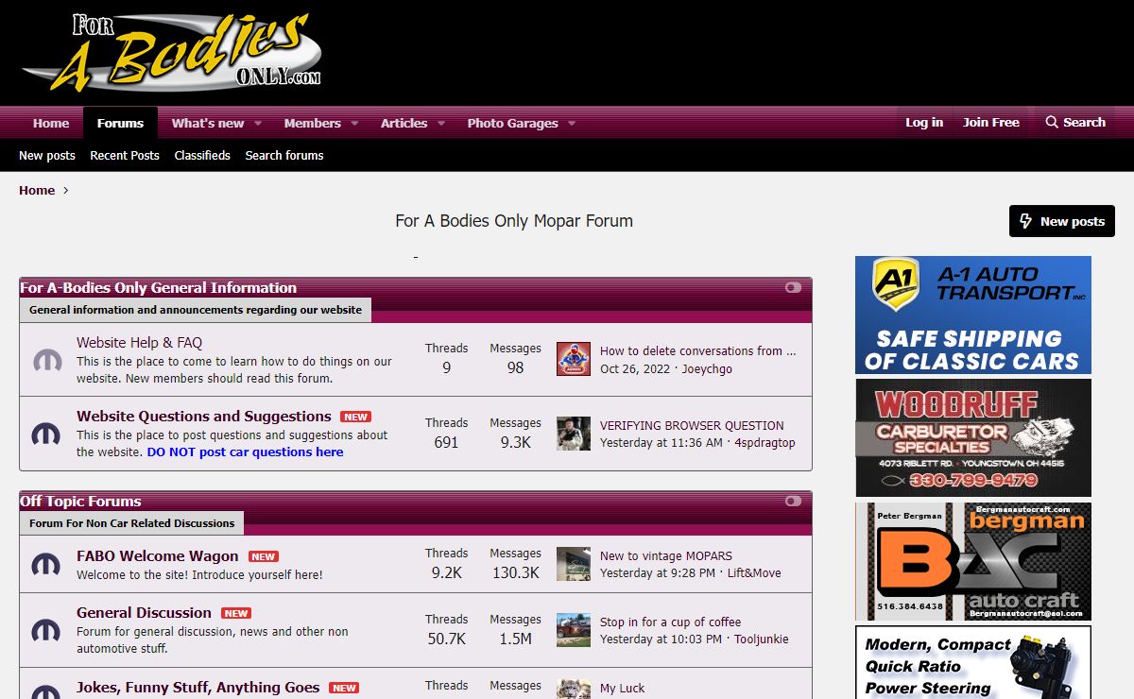Click the 'Yesterday at 10:03 PM' timestamp
The width and height of the screenshot is (1134, 699).
(x=661, y=639)
